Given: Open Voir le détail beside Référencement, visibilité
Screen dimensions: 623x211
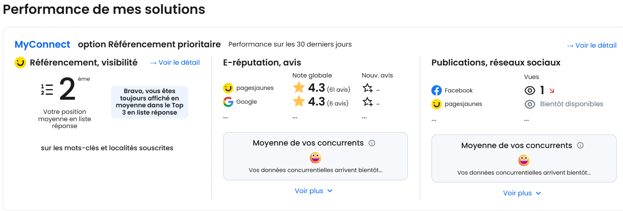Looking at the screenshot, I should pyautogui.click(x=175, y=63).
